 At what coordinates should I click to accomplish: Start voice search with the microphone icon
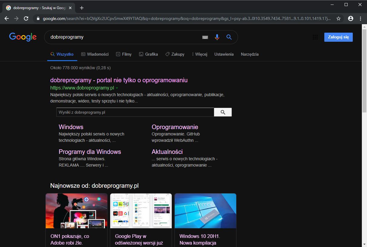[x=217, y=37]
